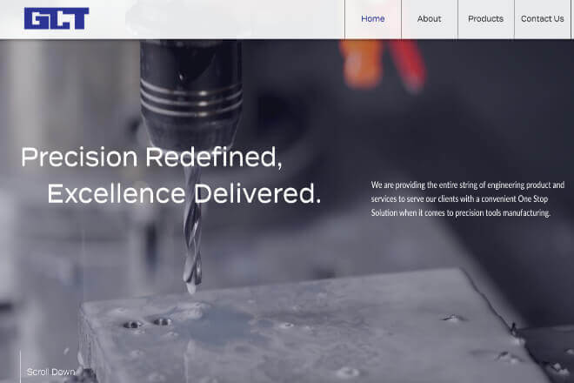Go to the About page

(x=429, y=18)
